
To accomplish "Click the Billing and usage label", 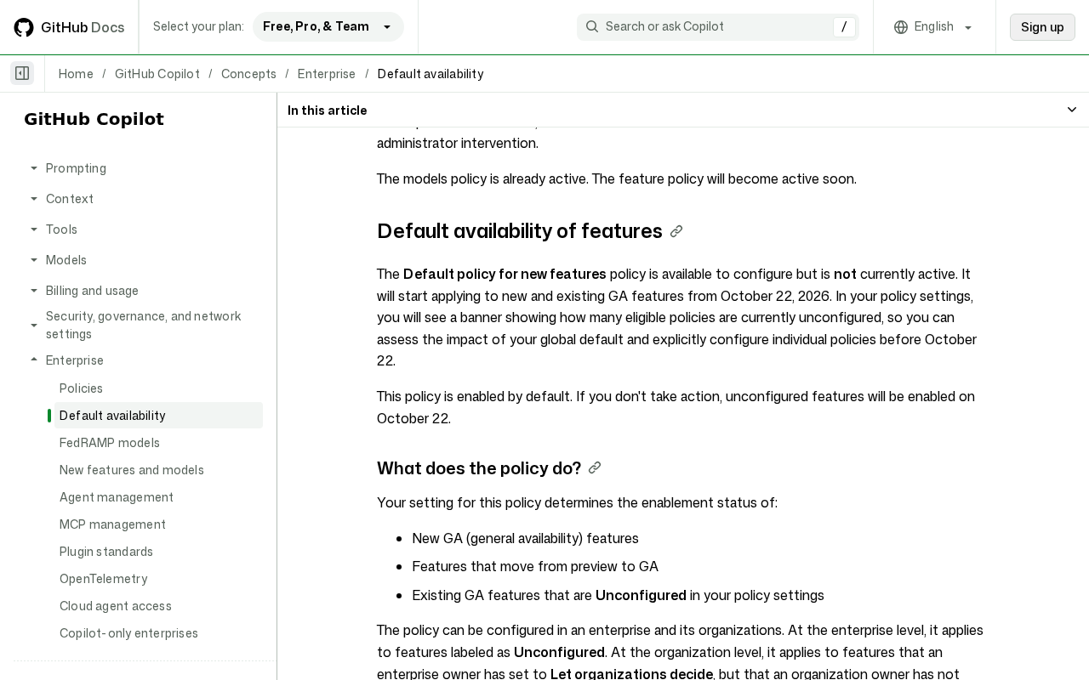I will pyautogui.click(x=92, y=291).
